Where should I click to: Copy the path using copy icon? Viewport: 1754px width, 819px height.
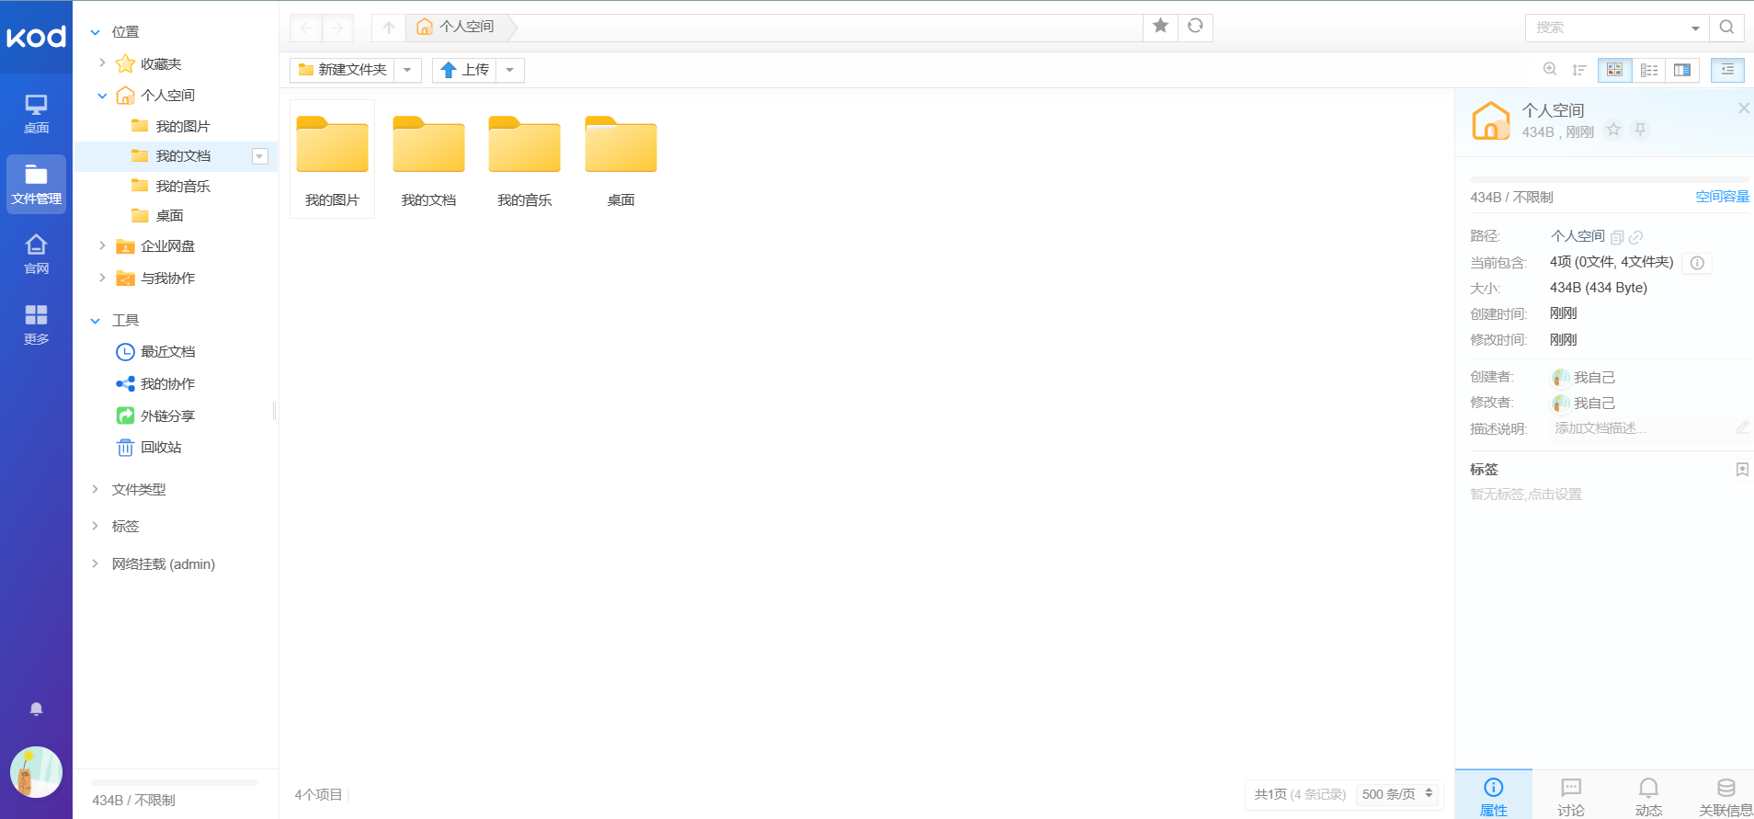click(x=1617, y=237)
